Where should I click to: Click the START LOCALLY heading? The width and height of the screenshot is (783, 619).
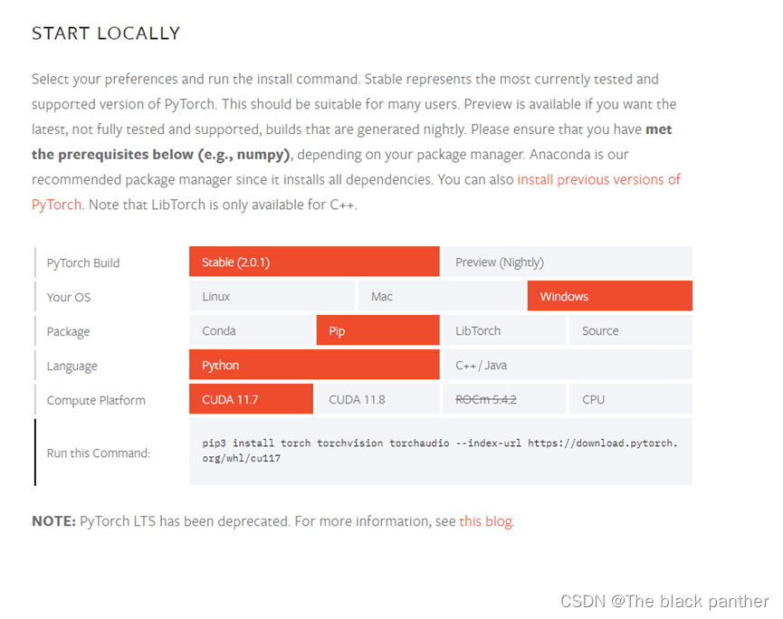106,33
